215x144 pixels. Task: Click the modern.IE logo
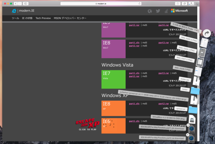[x=23, y=11]
